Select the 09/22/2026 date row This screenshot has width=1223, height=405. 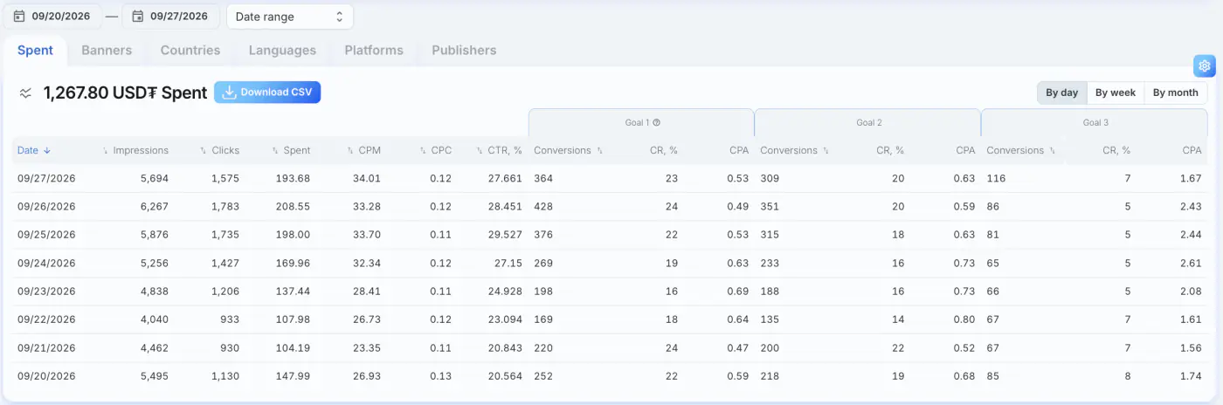(610, 319)
